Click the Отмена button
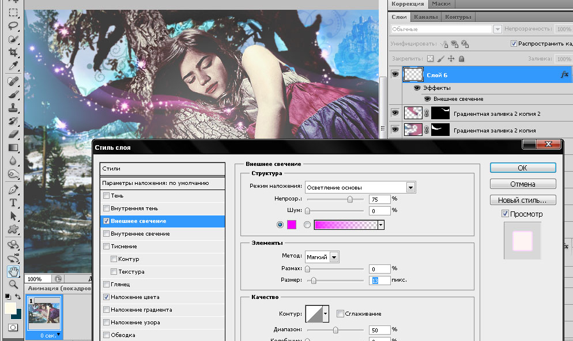Screen dimensions: 573x341 click(523, 184)
